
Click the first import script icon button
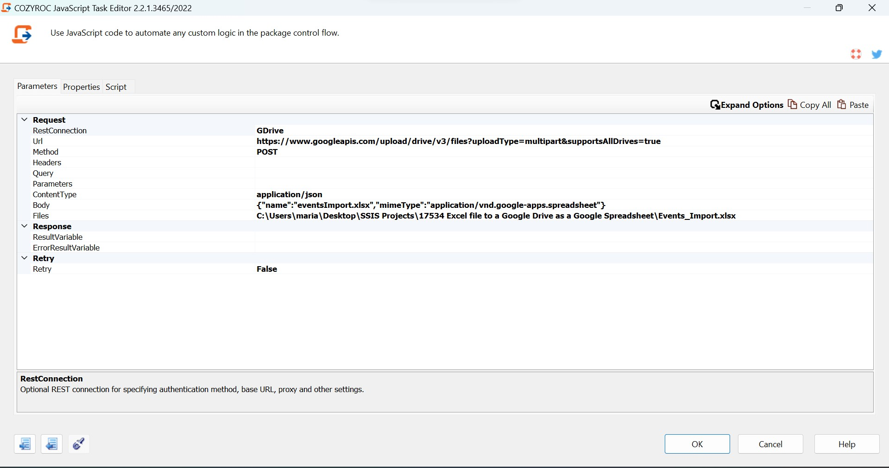(x=25, y=444)
